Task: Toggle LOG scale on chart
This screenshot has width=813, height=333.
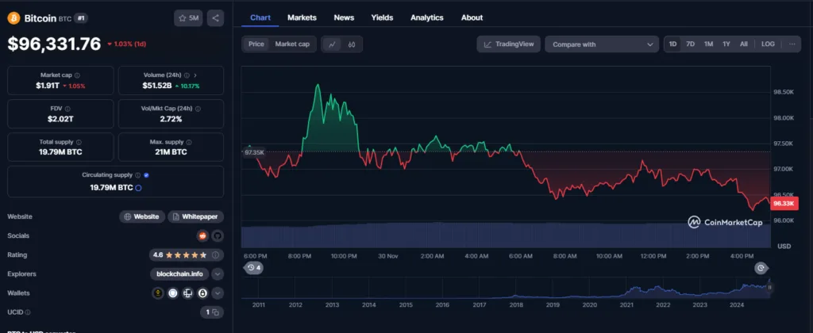Action: click(768, 44)
